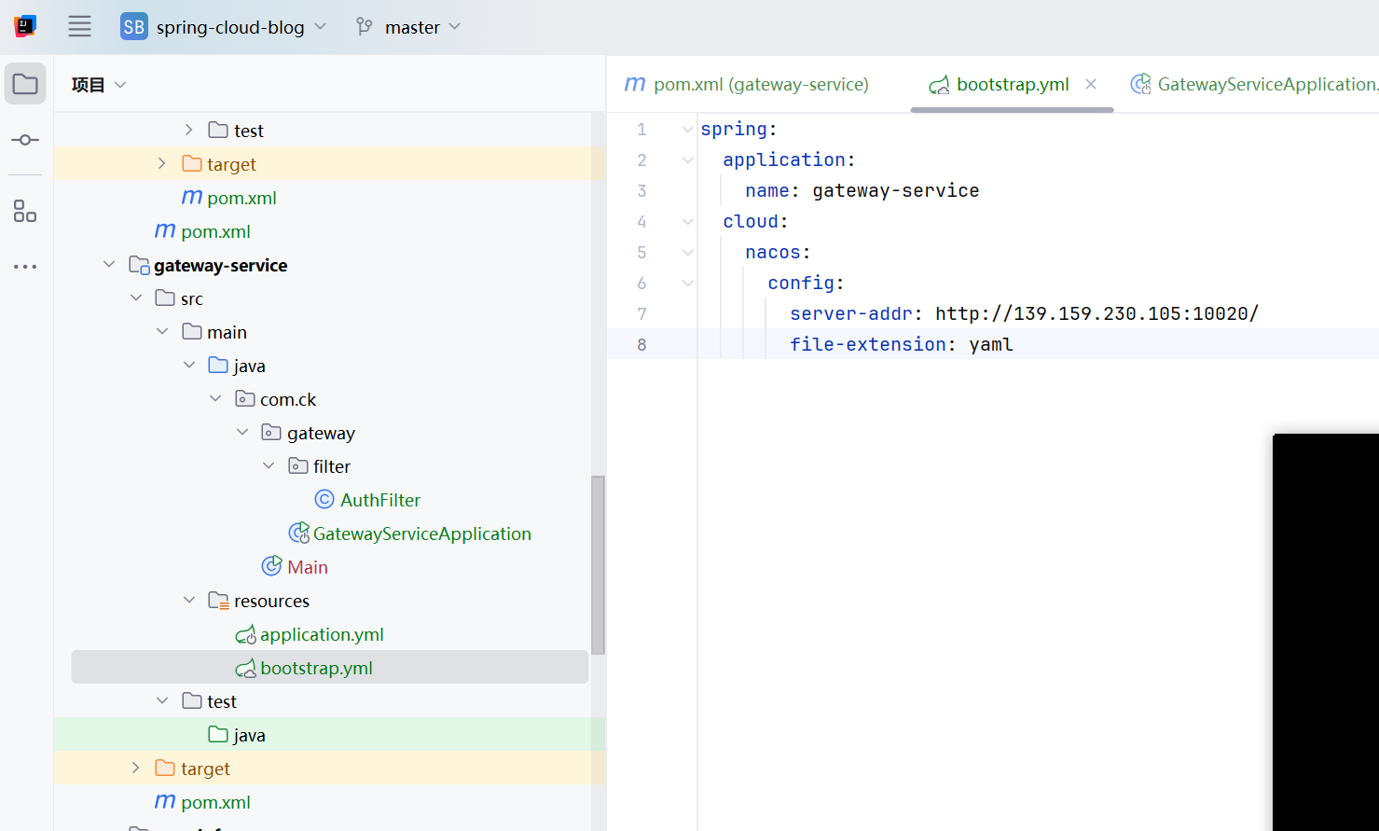This screenshot has height=831, width=1379.
Task: Select the bootstrap.yml editor tab
Action: pos(1013,84)
